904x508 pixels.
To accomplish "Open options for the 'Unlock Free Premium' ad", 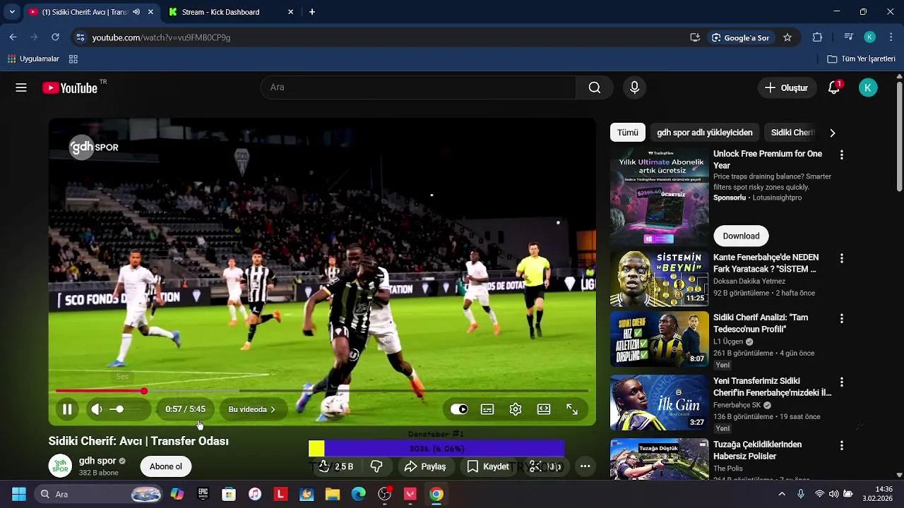I will tap(841, 155).
